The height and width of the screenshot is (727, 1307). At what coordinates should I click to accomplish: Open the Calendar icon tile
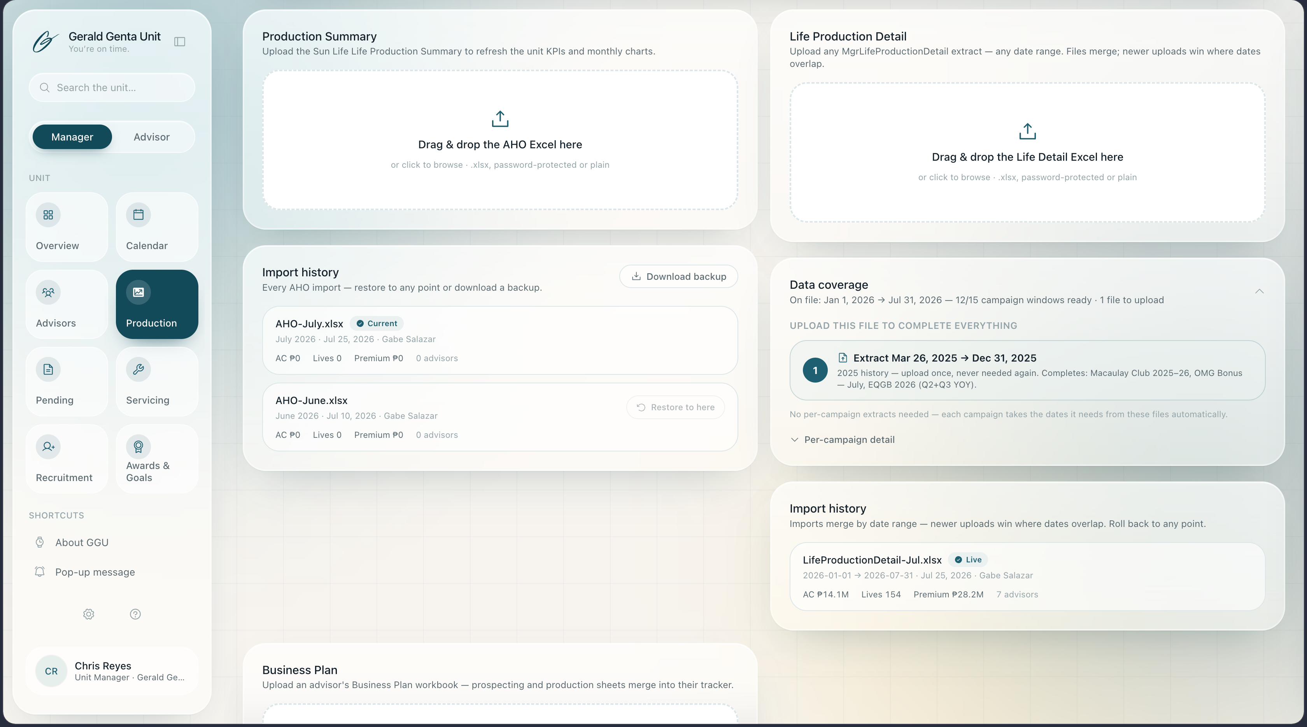point(138,215)
